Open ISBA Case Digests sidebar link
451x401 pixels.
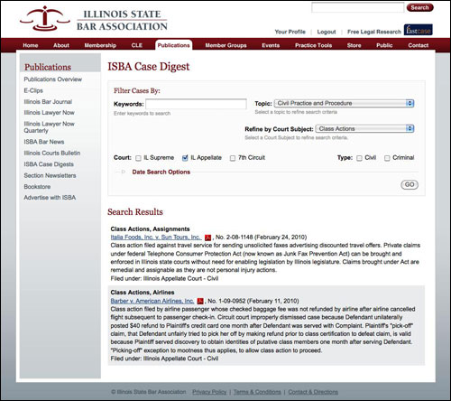[x=49, y=164]
